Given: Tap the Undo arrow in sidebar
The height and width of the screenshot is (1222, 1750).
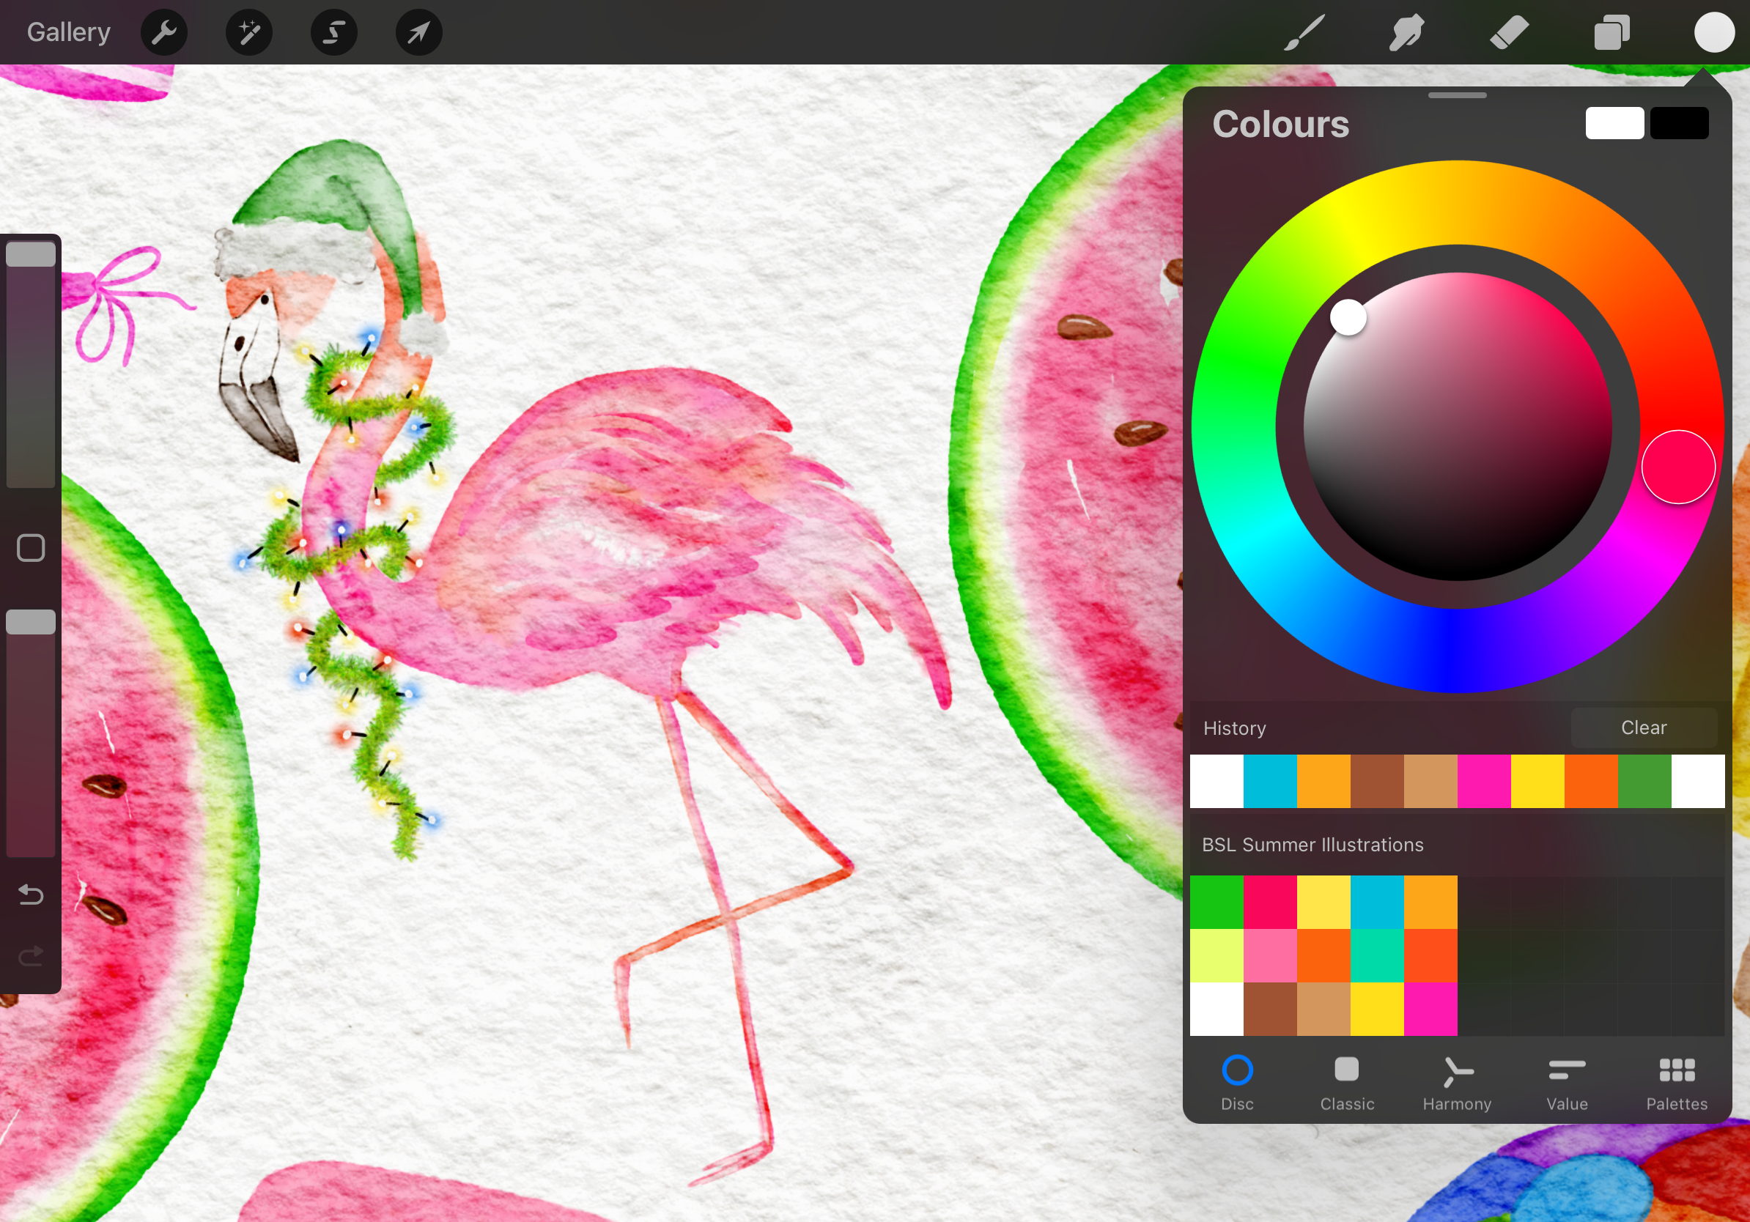Looking at the screenshot, I should pos(31,894).
